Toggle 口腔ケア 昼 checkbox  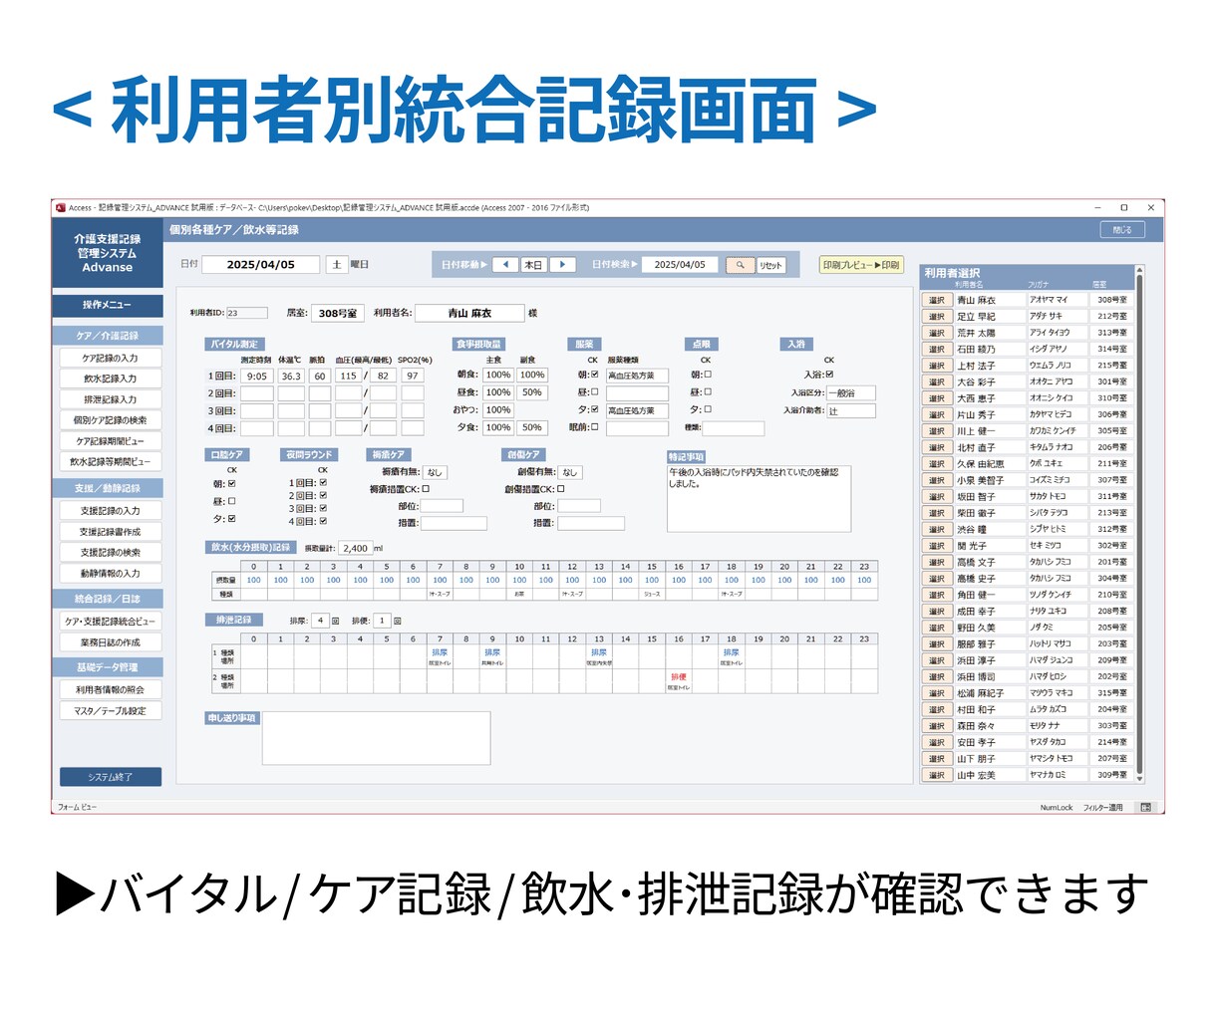[232, 501]
